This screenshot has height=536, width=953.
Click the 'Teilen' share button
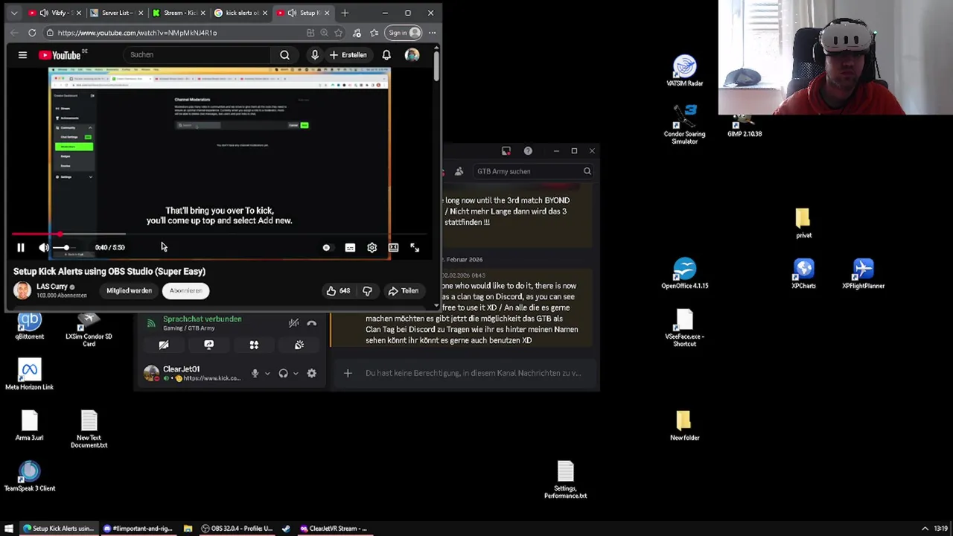[x=404, y=290]
